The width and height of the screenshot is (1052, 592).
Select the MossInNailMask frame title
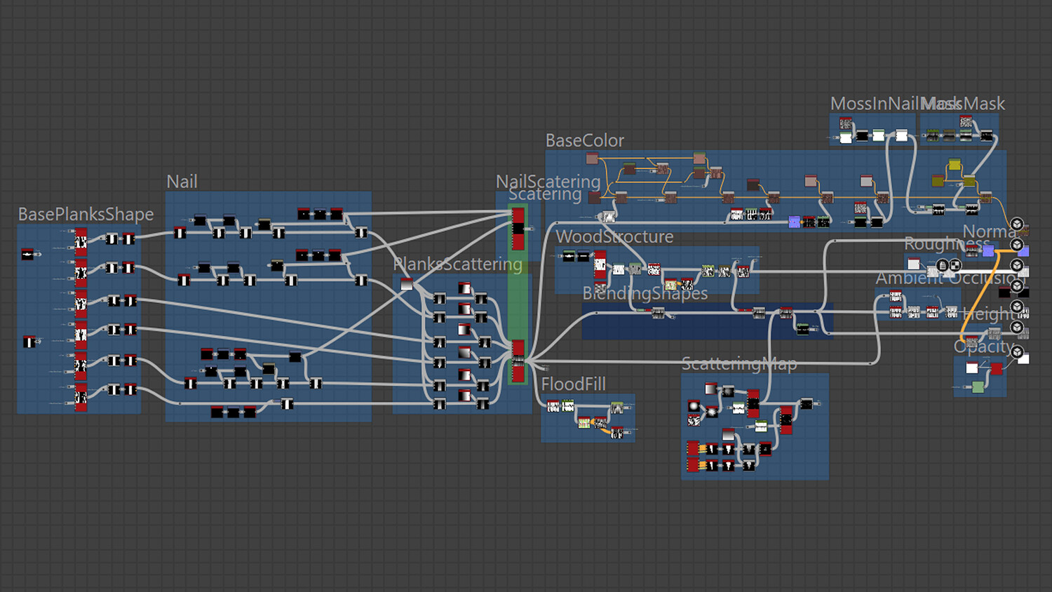pyautogui.click(x=895, y=104)
